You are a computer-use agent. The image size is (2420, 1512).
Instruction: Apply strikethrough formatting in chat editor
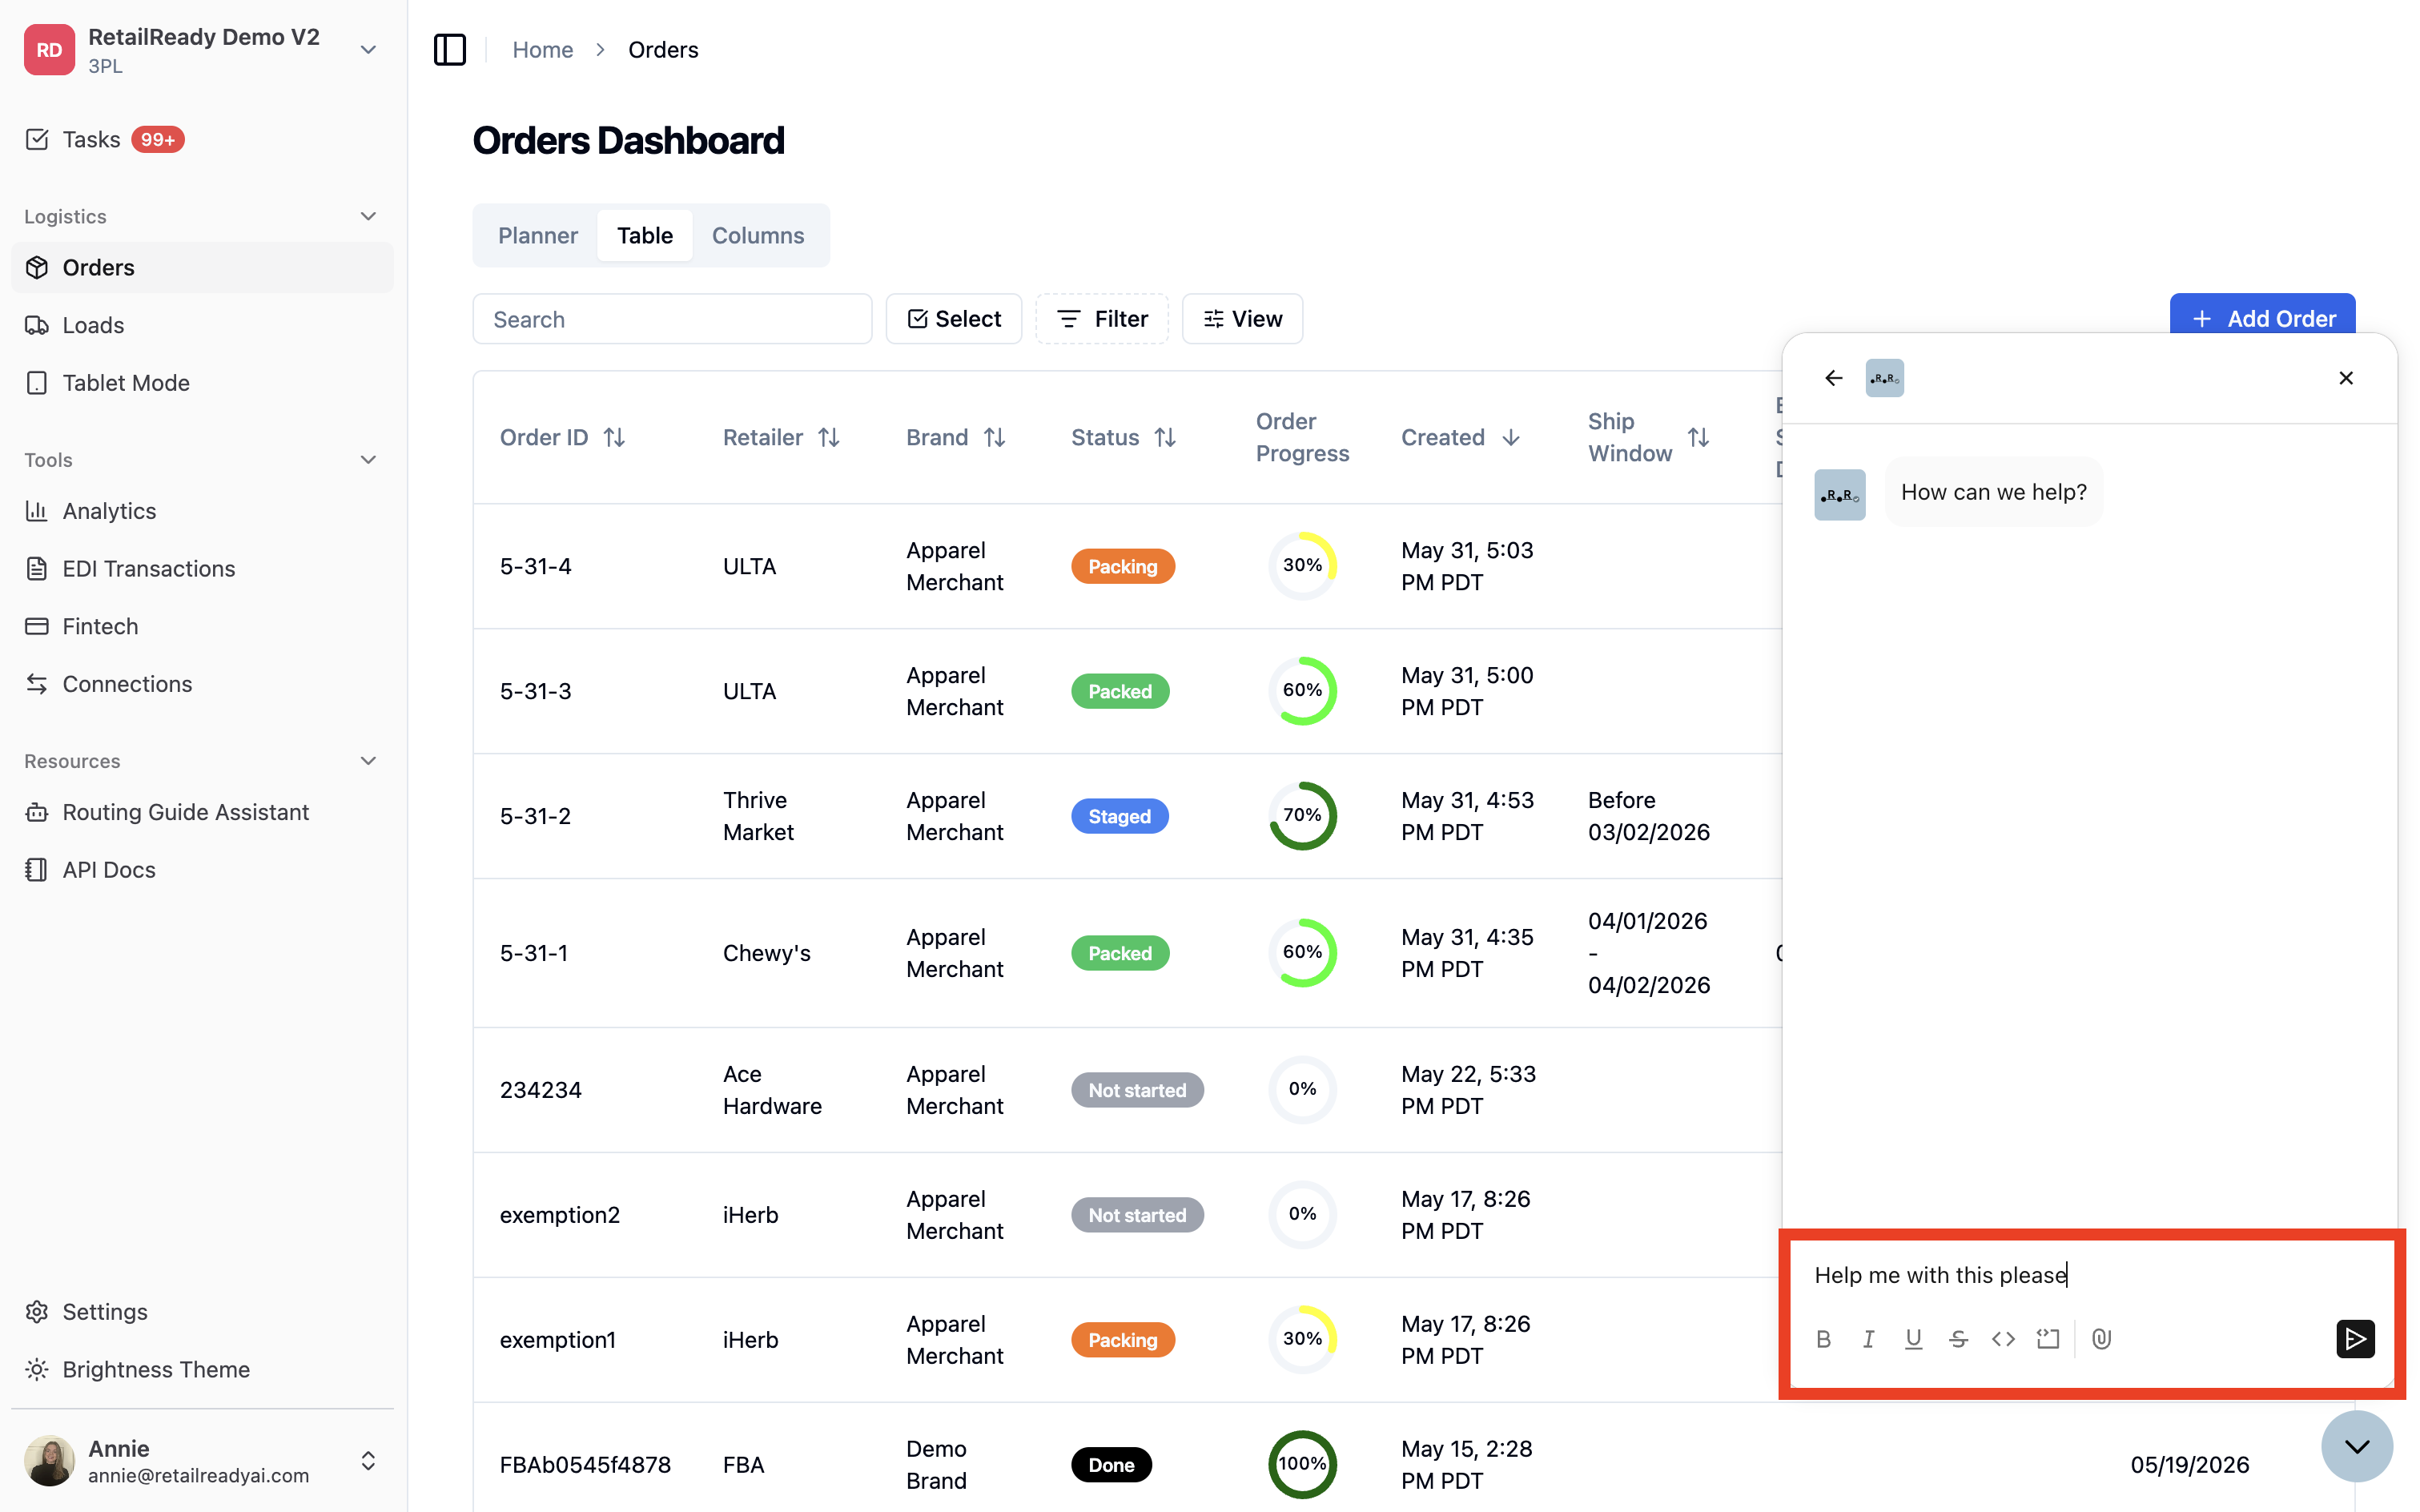coord(1958,1338)
